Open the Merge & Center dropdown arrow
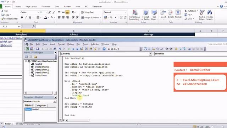This screenshot has width=227, height=128. [x=100, y=17]
